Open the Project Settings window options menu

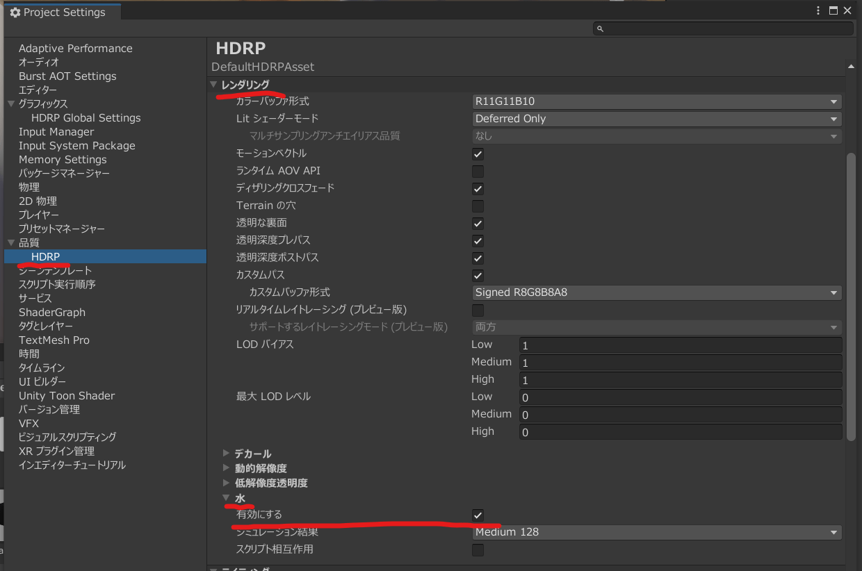click(818, 10)
